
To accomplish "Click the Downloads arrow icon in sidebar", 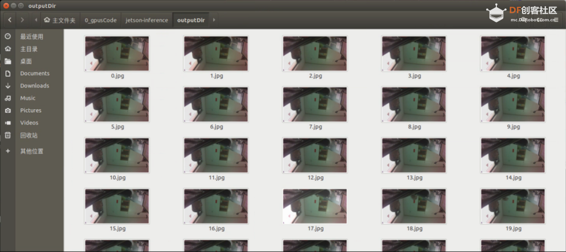I will tap(8, 86).
